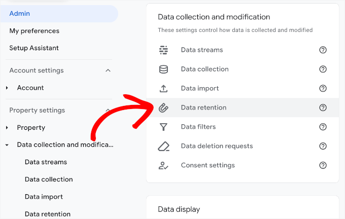Open help for Consent settings
The width and height of the screenshot is (345, 219).
click(x=323, y=165)
